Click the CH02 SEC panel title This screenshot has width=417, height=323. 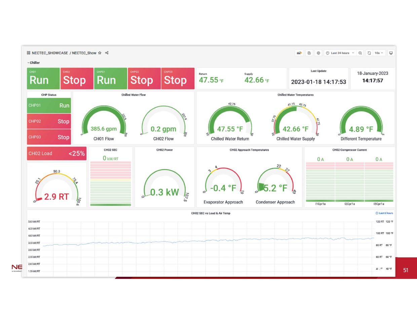pyautogui.click(x=110, y=150)
